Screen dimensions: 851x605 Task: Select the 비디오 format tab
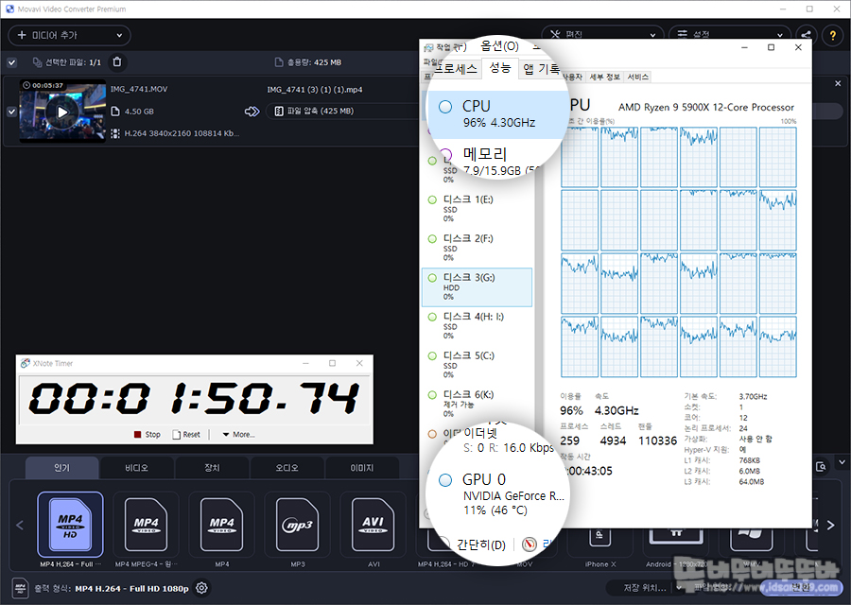[137, 468]
